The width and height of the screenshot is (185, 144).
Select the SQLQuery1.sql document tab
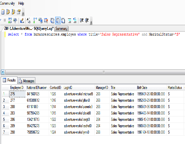29,29
